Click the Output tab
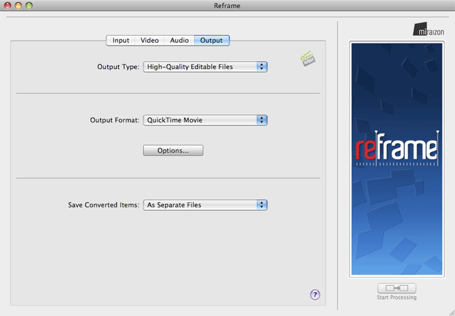 [211, 40]
